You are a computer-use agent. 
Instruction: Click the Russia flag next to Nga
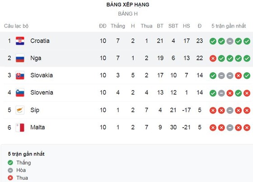[x=20, y=58]
